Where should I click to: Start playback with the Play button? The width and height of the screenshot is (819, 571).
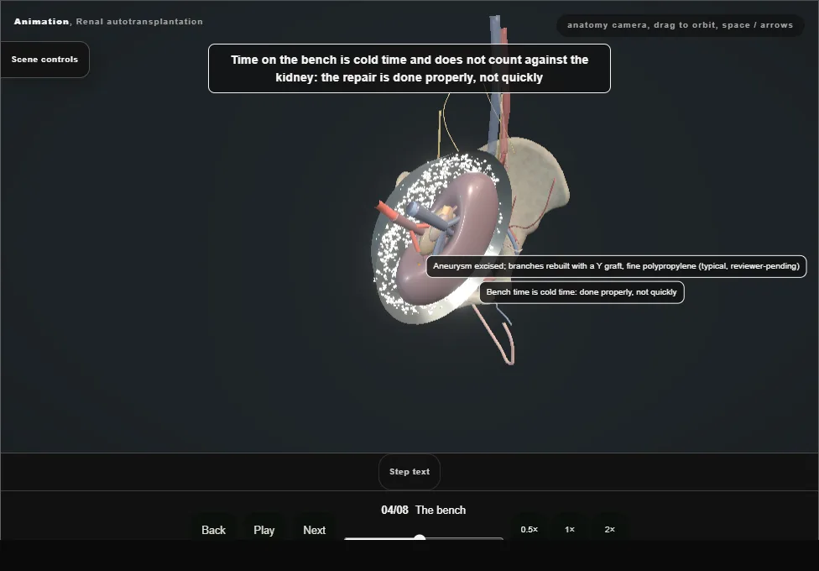tap(264, 530)
